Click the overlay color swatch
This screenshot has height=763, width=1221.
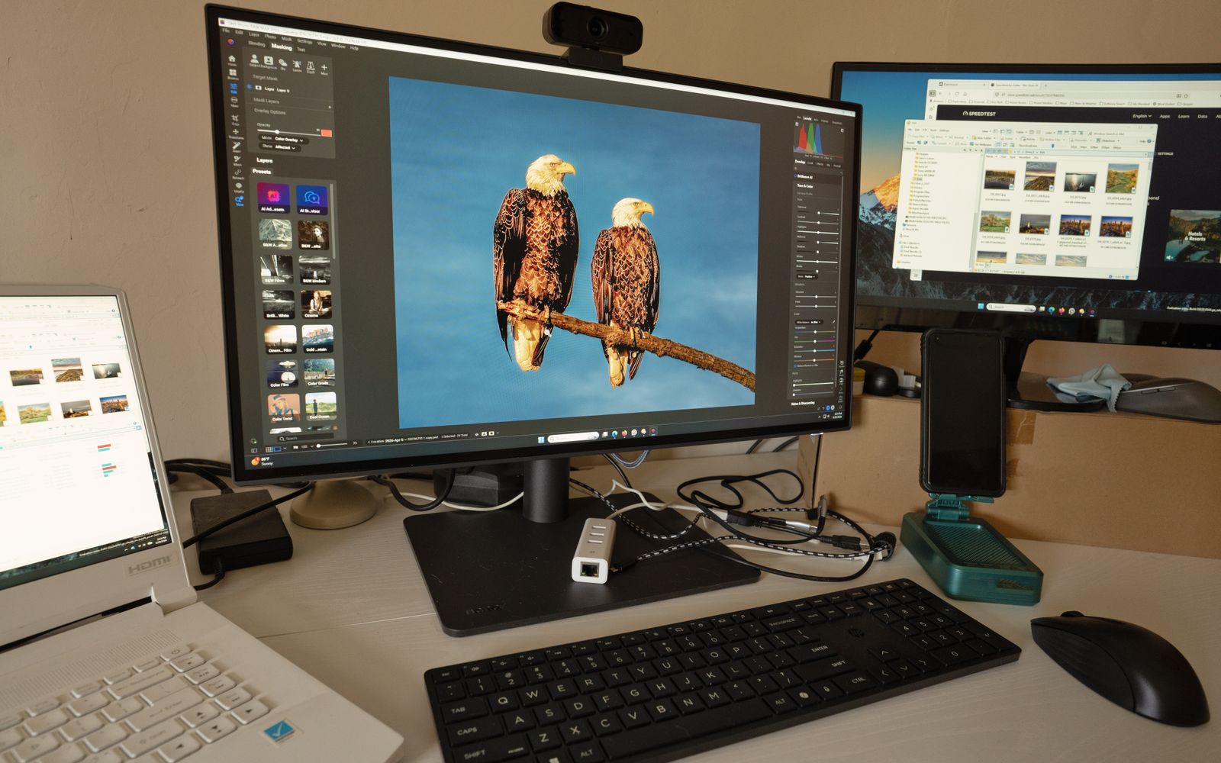[327, 134]
